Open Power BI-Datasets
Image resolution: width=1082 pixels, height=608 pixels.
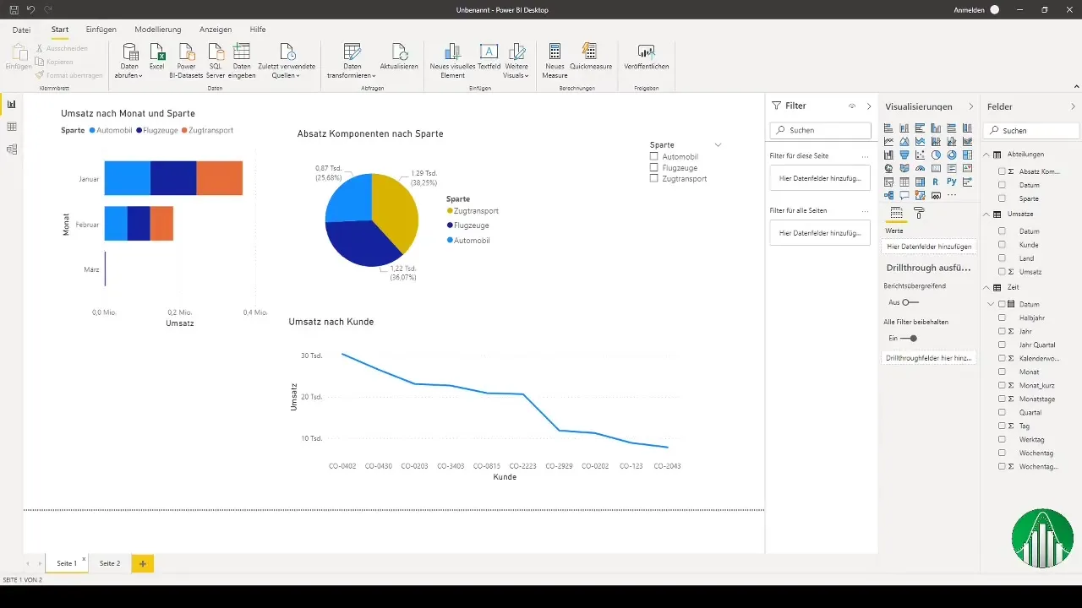point(186,60)
